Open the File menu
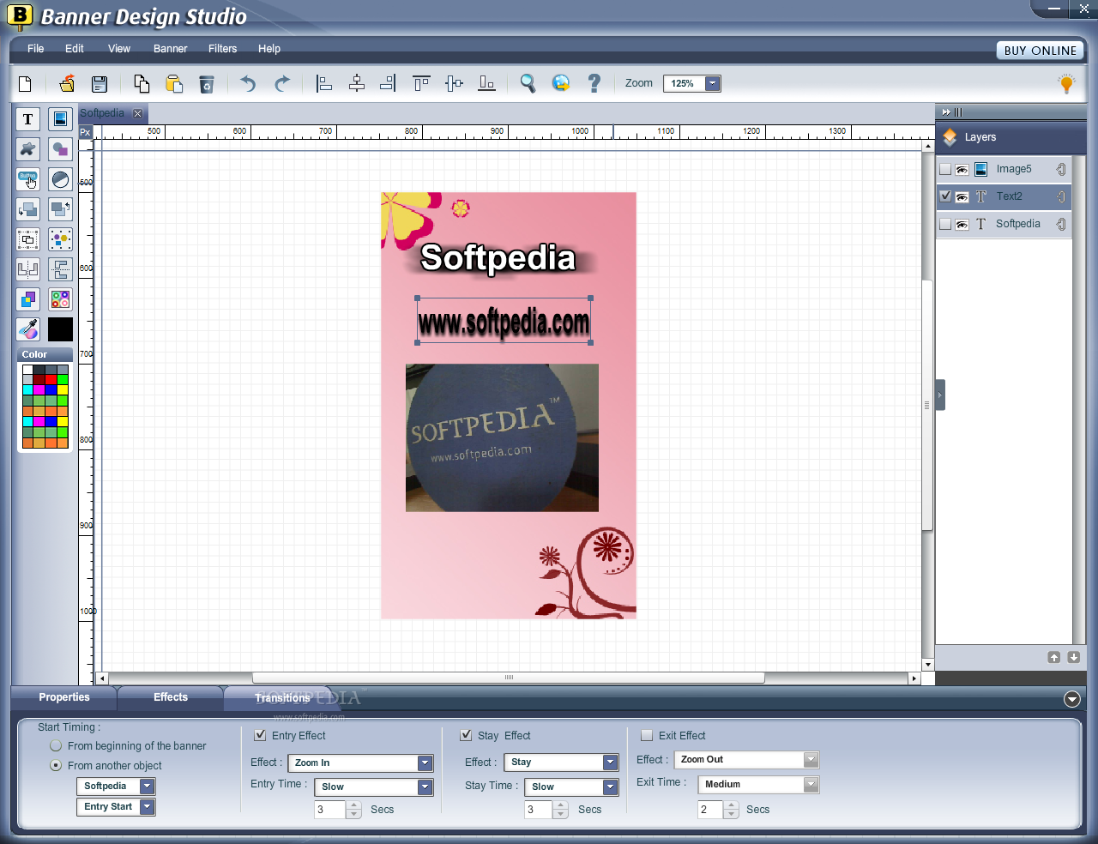Screen dimensions: 1098x844 (36, 49)
